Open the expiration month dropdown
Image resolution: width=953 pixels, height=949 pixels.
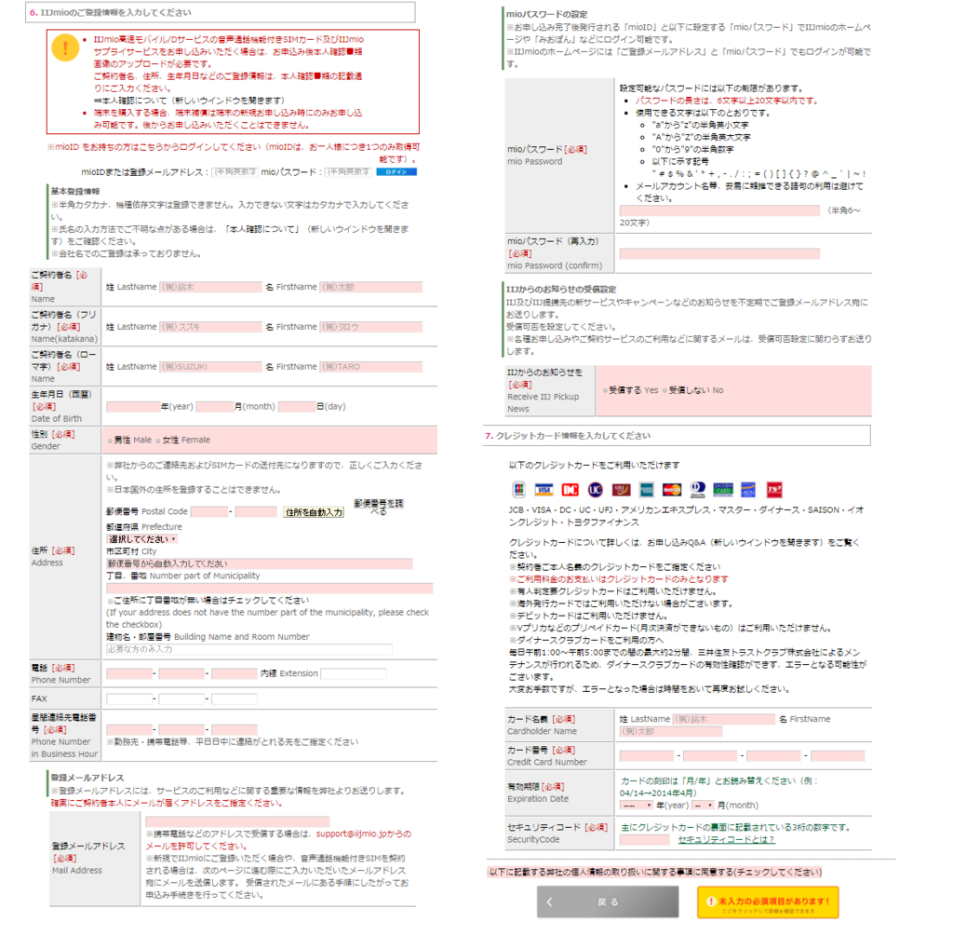pyautogui.click(x=703, y=805)
